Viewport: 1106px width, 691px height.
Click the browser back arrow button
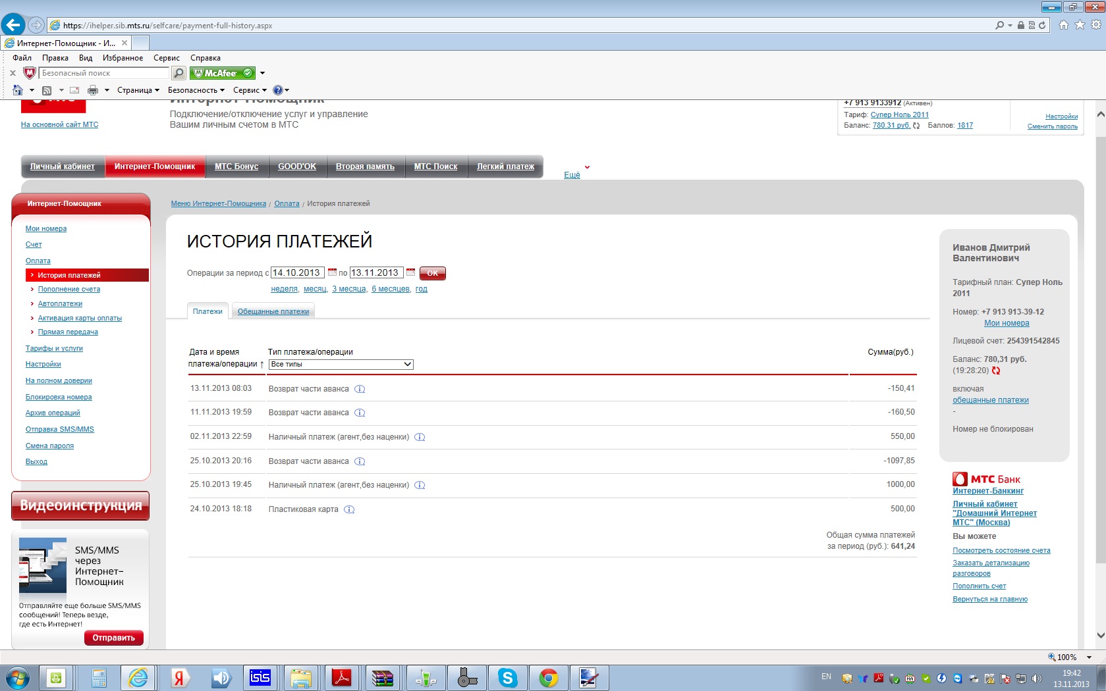coord(13,25)
